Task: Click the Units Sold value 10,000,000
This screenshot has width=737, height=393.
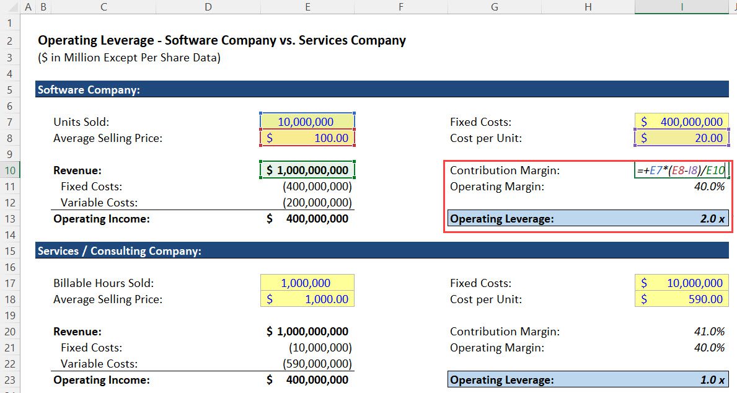Action: [x=307, y=121]
